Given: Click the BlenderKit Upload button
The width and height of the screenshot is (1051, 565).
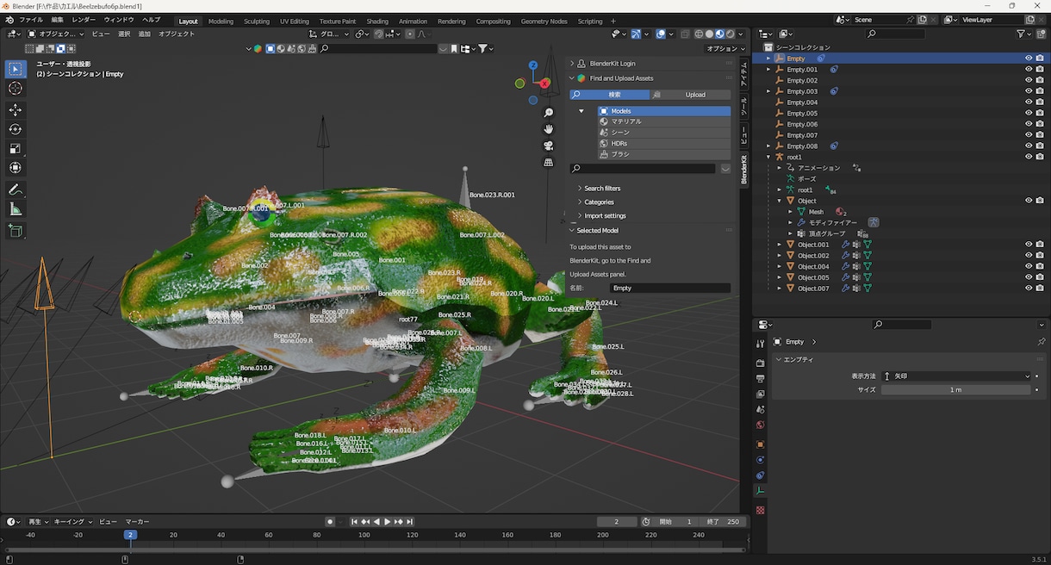Looking at the screenshot, I should click(x=690, y=95).
